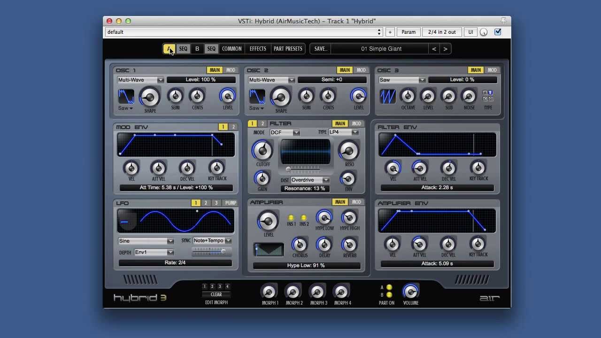Open the Amplifier velocity curve display
The width and height of the screenshot is (601, 338).
tap(269, 250)
